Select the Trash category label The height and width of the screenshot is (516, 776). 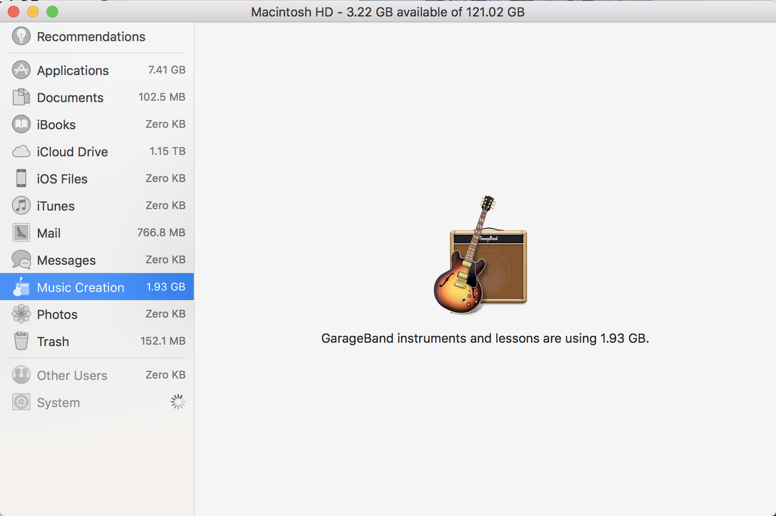(53, 342)
